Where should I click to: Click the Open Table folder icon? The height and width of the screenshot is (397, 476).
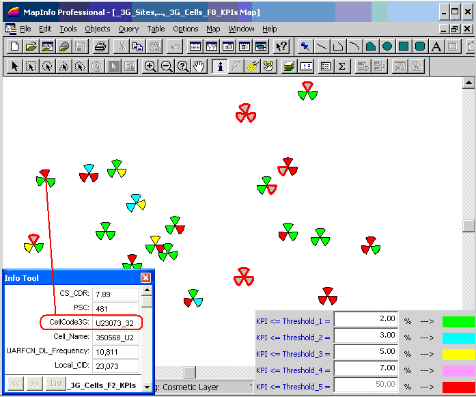pyautogui.click(x=31, y=46)
